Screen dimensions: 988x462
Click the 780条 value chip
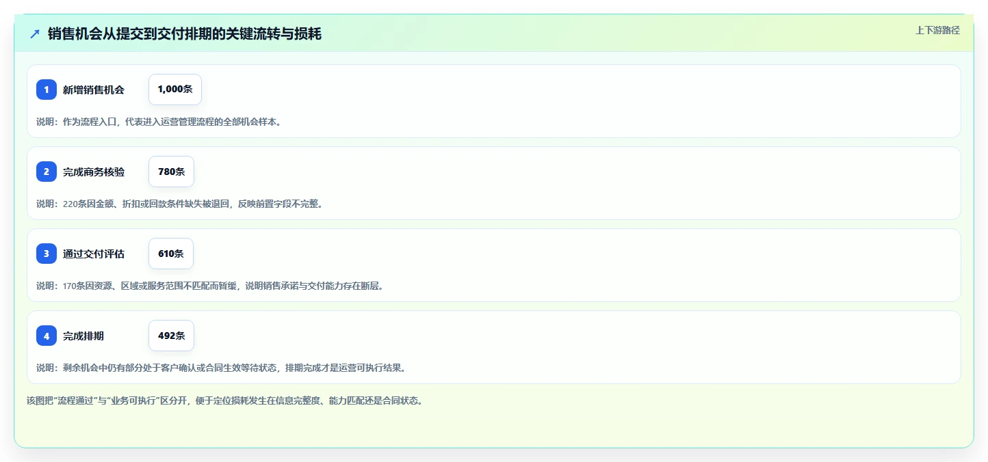[171, 172]
